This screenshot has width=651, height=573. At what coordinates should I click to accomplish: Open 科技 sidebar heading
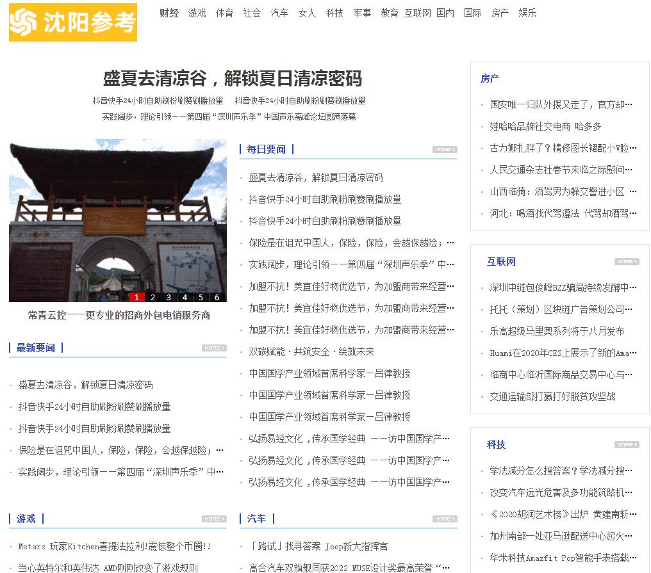pyautogui.click(x=496, y=444)
